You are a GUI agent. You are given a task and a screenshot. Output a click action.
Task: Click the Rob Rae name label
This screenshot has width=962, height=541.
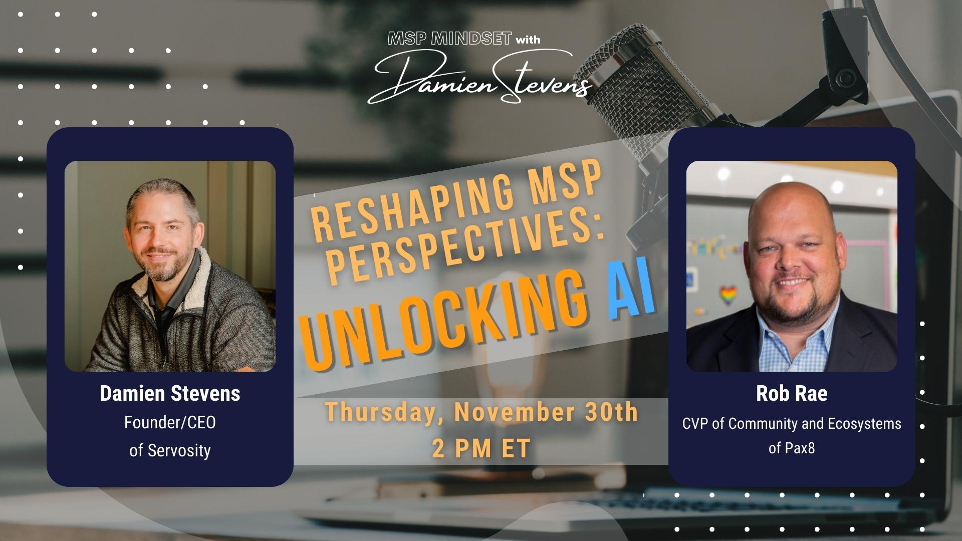pos(792,394)
